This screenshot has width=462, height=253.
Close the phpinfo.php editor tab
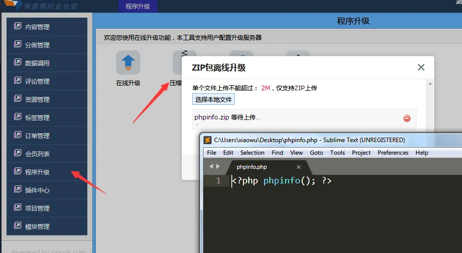point(298,167)
